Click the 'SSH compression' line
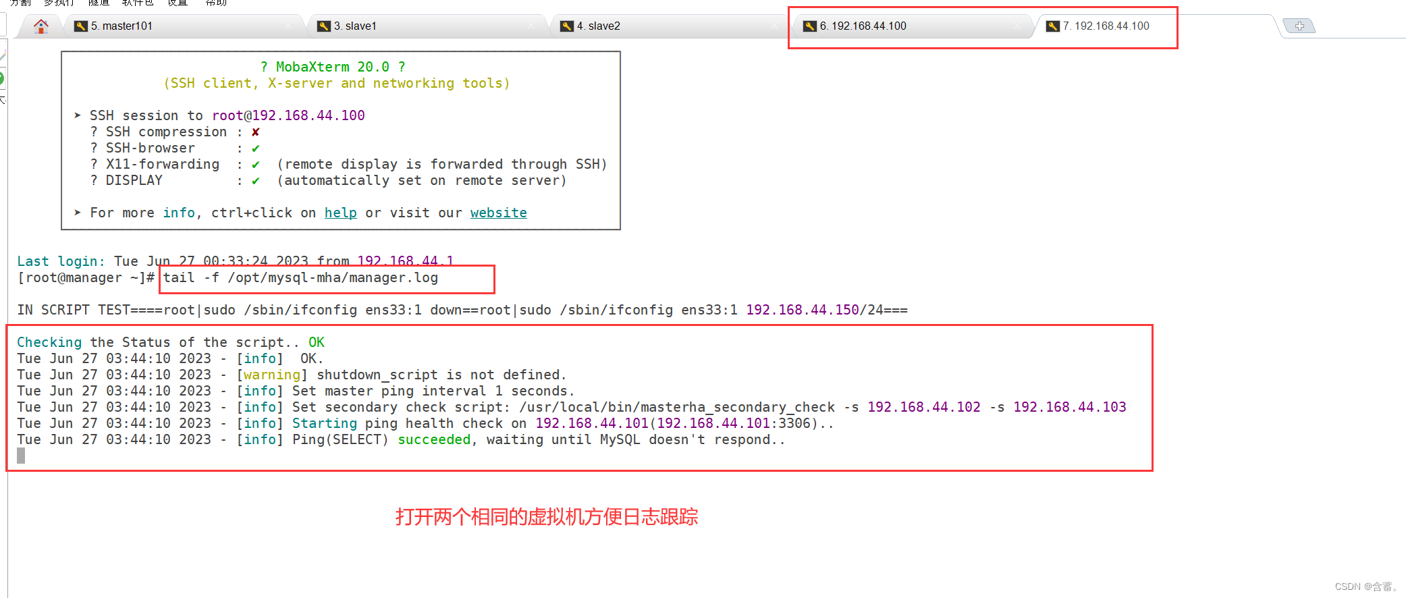1406x598 pixels. pyautogui.click(x=175, y=132)
